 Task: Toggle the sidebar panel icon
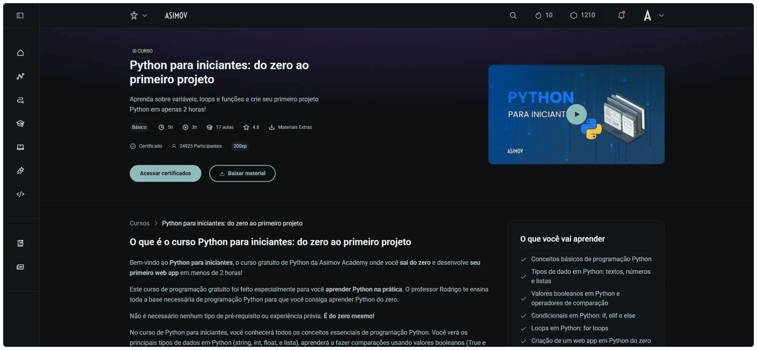pos(20,15)
